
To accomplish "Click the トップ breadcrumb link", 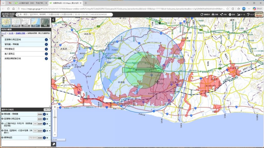I will [x=4, y=33].
